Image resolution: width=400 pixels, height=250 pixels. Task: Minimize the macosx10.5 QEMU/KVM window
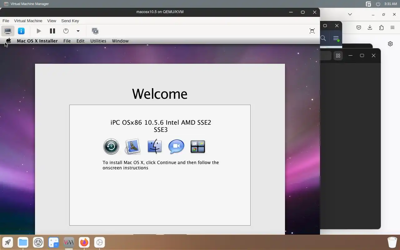(291, 12)
